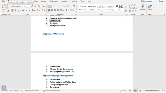Open Change Case dropdown

pyautogui.click(x=39, y=6)
